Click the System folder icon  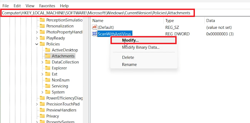[x=48, y=92]
